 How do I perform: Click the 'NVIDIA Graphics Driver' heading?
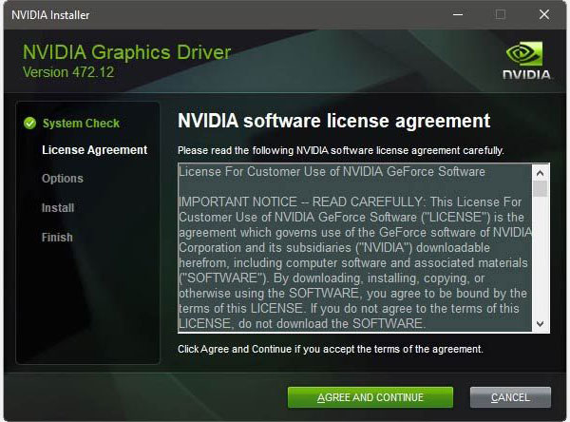tap(127, 52)
